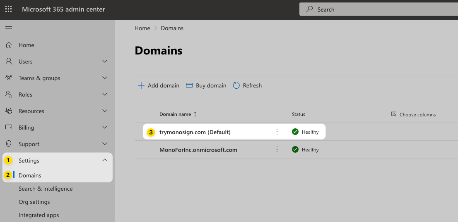Expand the Teams & groups chevron

point(105,78)
